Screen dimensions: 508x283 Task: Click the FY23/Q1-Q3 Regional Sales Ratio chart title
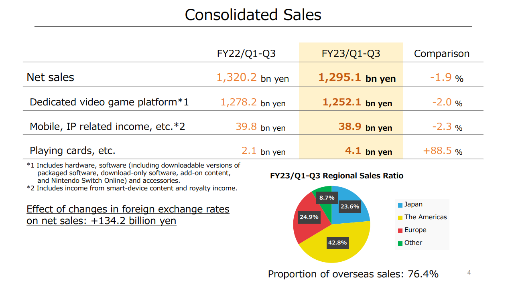point(337,176)
